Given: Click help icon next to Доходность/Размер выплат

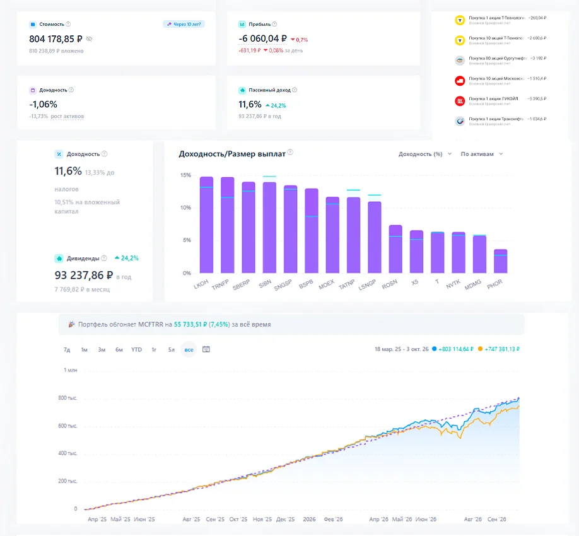Looking at the screenshot, I should coord(290,152).
